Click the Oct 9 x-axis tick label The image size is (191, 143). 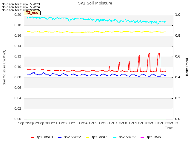tap(133, 123)
